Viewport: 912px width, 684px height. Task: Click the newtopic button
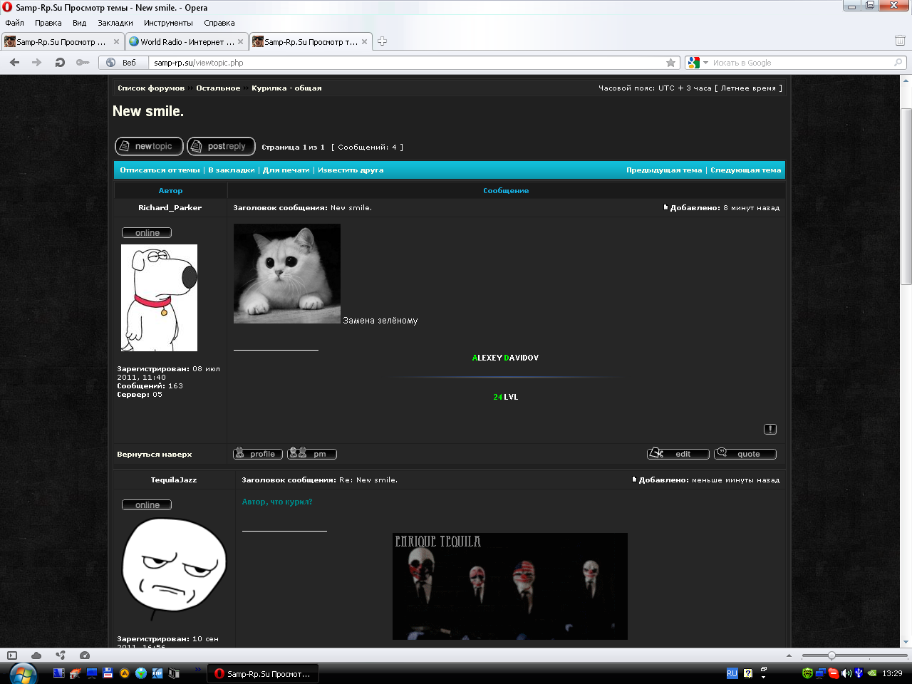(149, 146)
